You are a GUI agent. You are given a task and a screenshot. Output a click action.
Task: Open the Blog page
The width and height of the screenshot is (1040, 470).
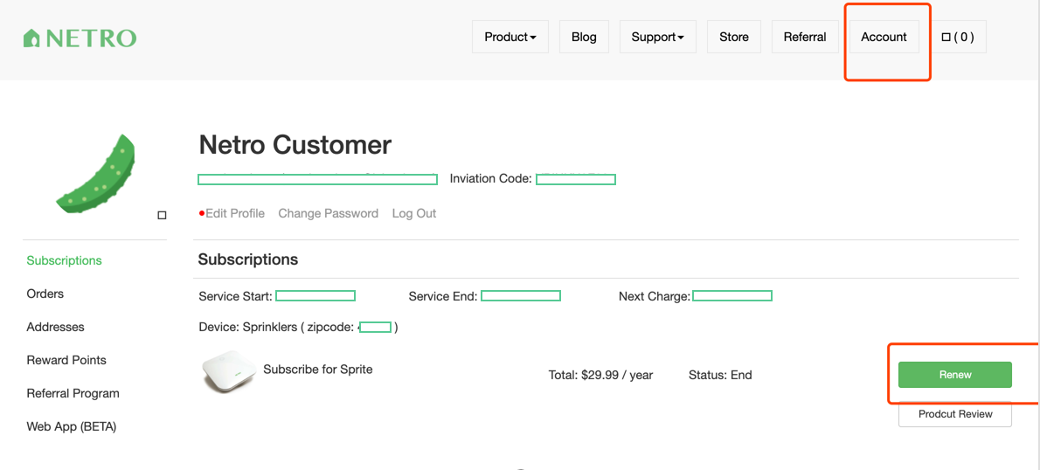[x=584, y=37]
